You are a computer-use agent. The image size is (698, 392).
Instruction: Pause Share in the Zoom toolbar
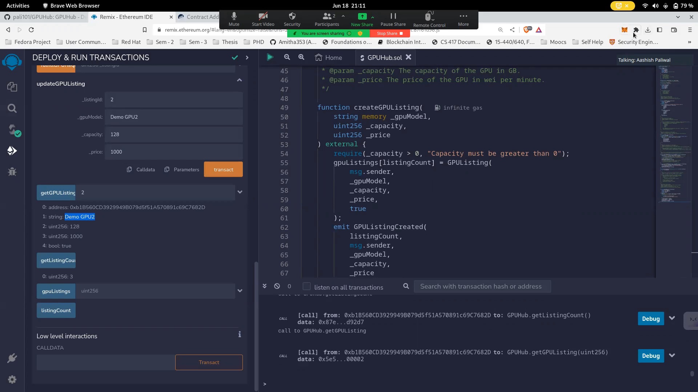393,19
